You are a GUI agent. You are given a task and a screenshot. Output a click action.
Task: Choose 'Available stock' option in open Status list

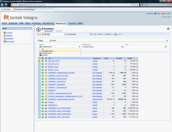pos(60,53)
